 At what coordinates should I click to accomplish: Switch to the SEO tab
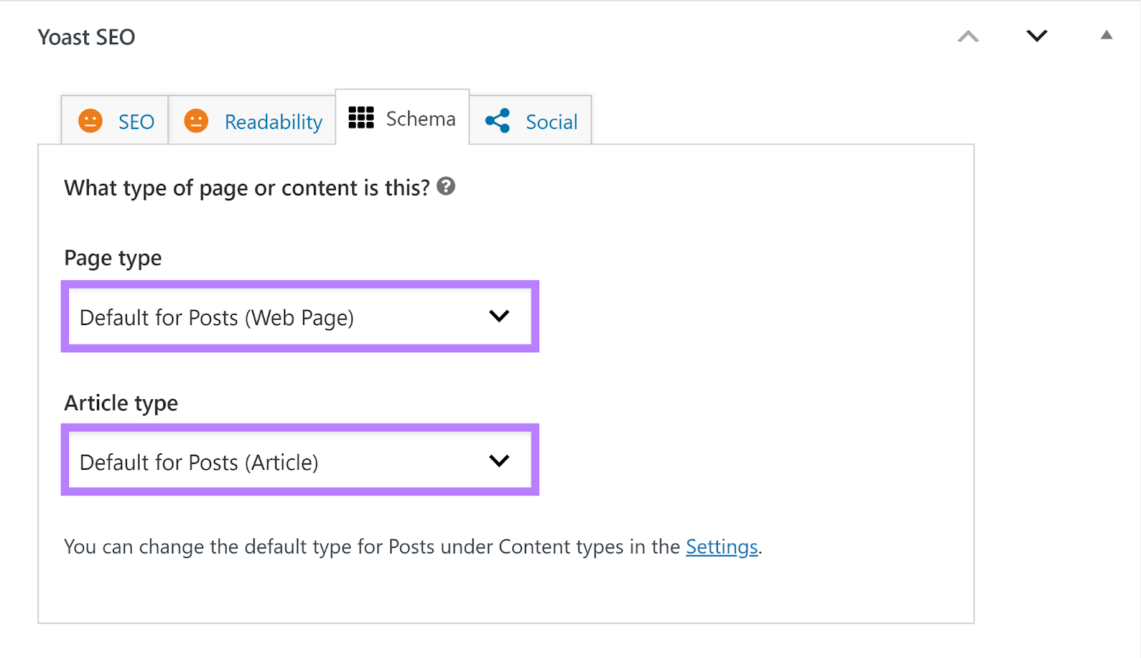(135, 121)
